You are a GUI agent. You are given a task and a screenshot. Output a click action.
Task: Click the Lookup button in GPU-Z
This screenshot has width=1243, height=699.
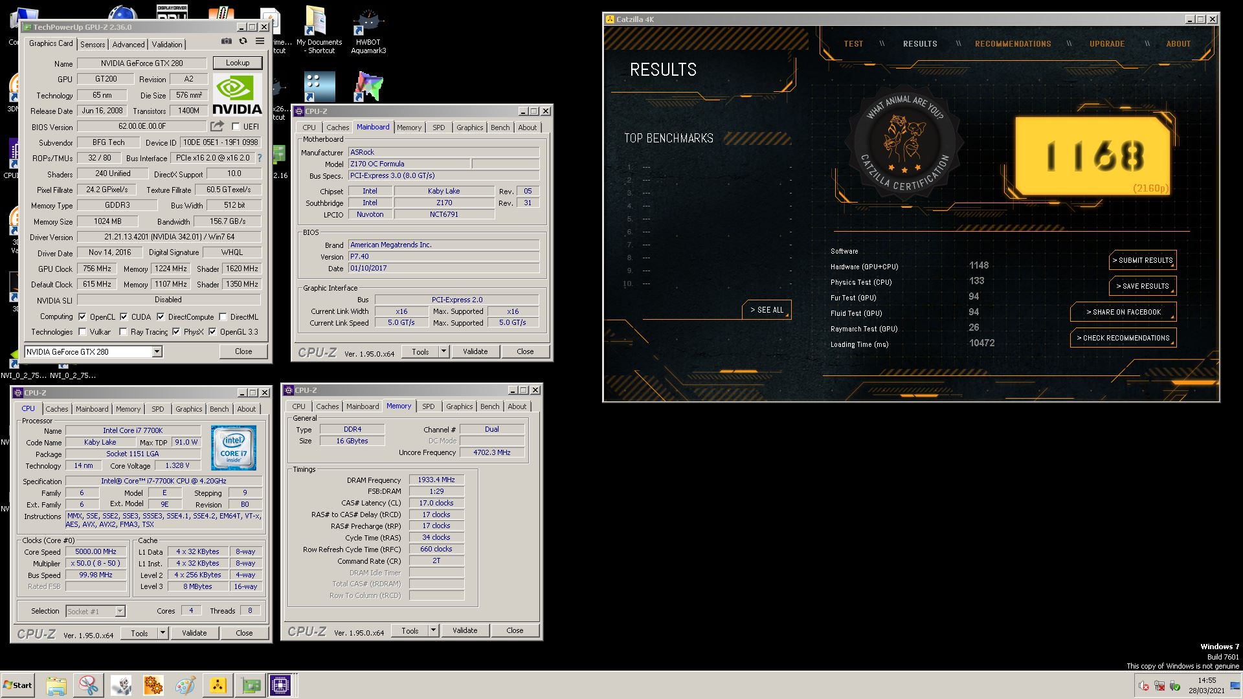(x=238, y=63)
